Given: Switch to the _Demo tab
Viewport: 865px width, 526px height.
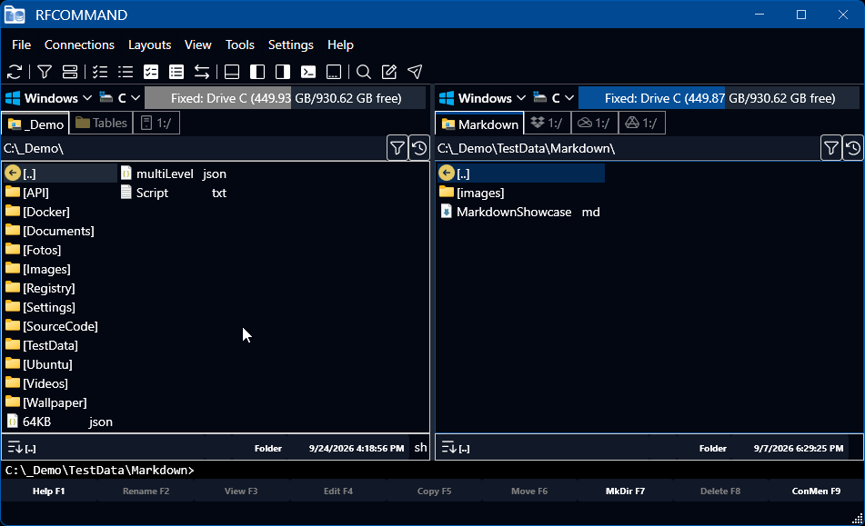Looking at the screenshot, I should (x=35, y=124).
